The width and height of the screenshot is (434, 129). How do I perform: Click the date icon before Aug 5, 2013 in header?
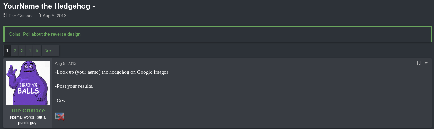[x=40, y=15]
